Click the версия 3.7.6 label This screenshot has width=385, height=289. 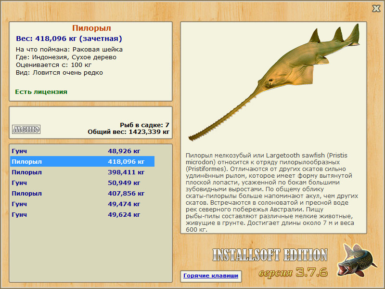pos(293,272)
